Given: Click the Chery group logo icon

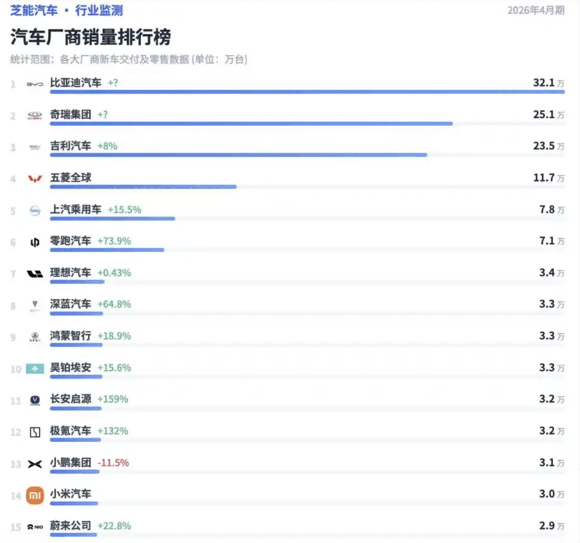Looking at the screenshot, I should pyautogui.click(x=35, y=116).
